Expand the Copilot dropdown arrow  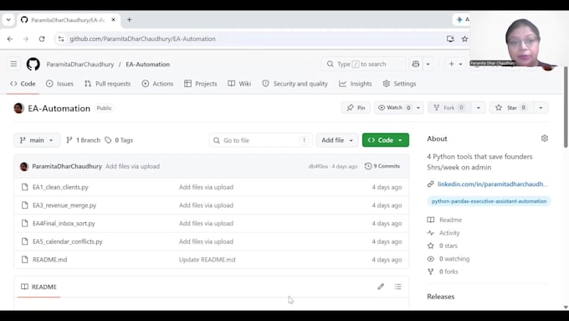click(428, 64)
